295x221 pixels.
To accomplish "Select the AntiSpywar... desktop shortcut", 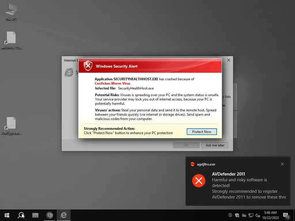I will 11,126.
